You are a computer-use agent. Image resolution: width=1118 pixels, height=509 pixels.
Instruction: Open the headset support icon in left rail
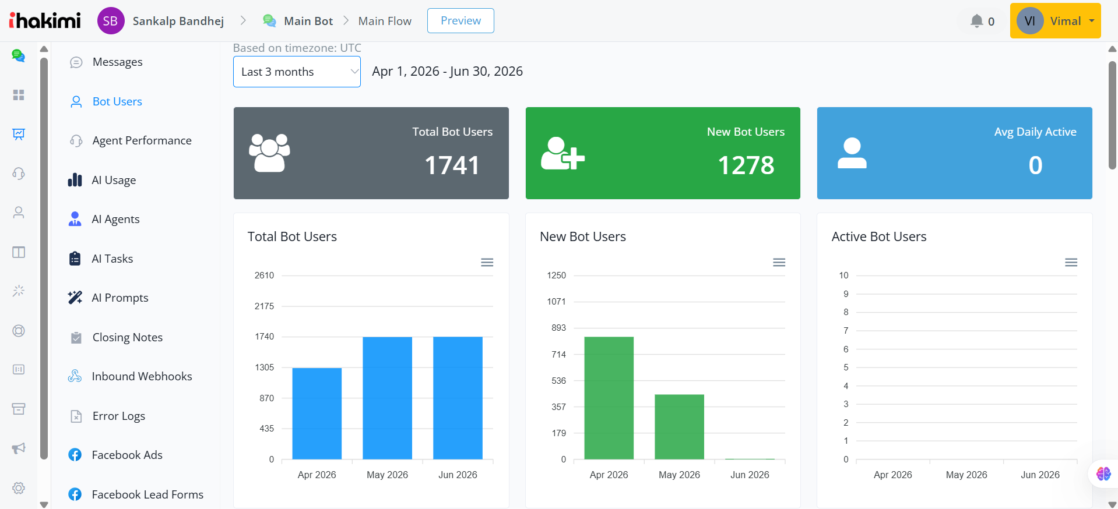pyautogui.click(x=19, y=174)
